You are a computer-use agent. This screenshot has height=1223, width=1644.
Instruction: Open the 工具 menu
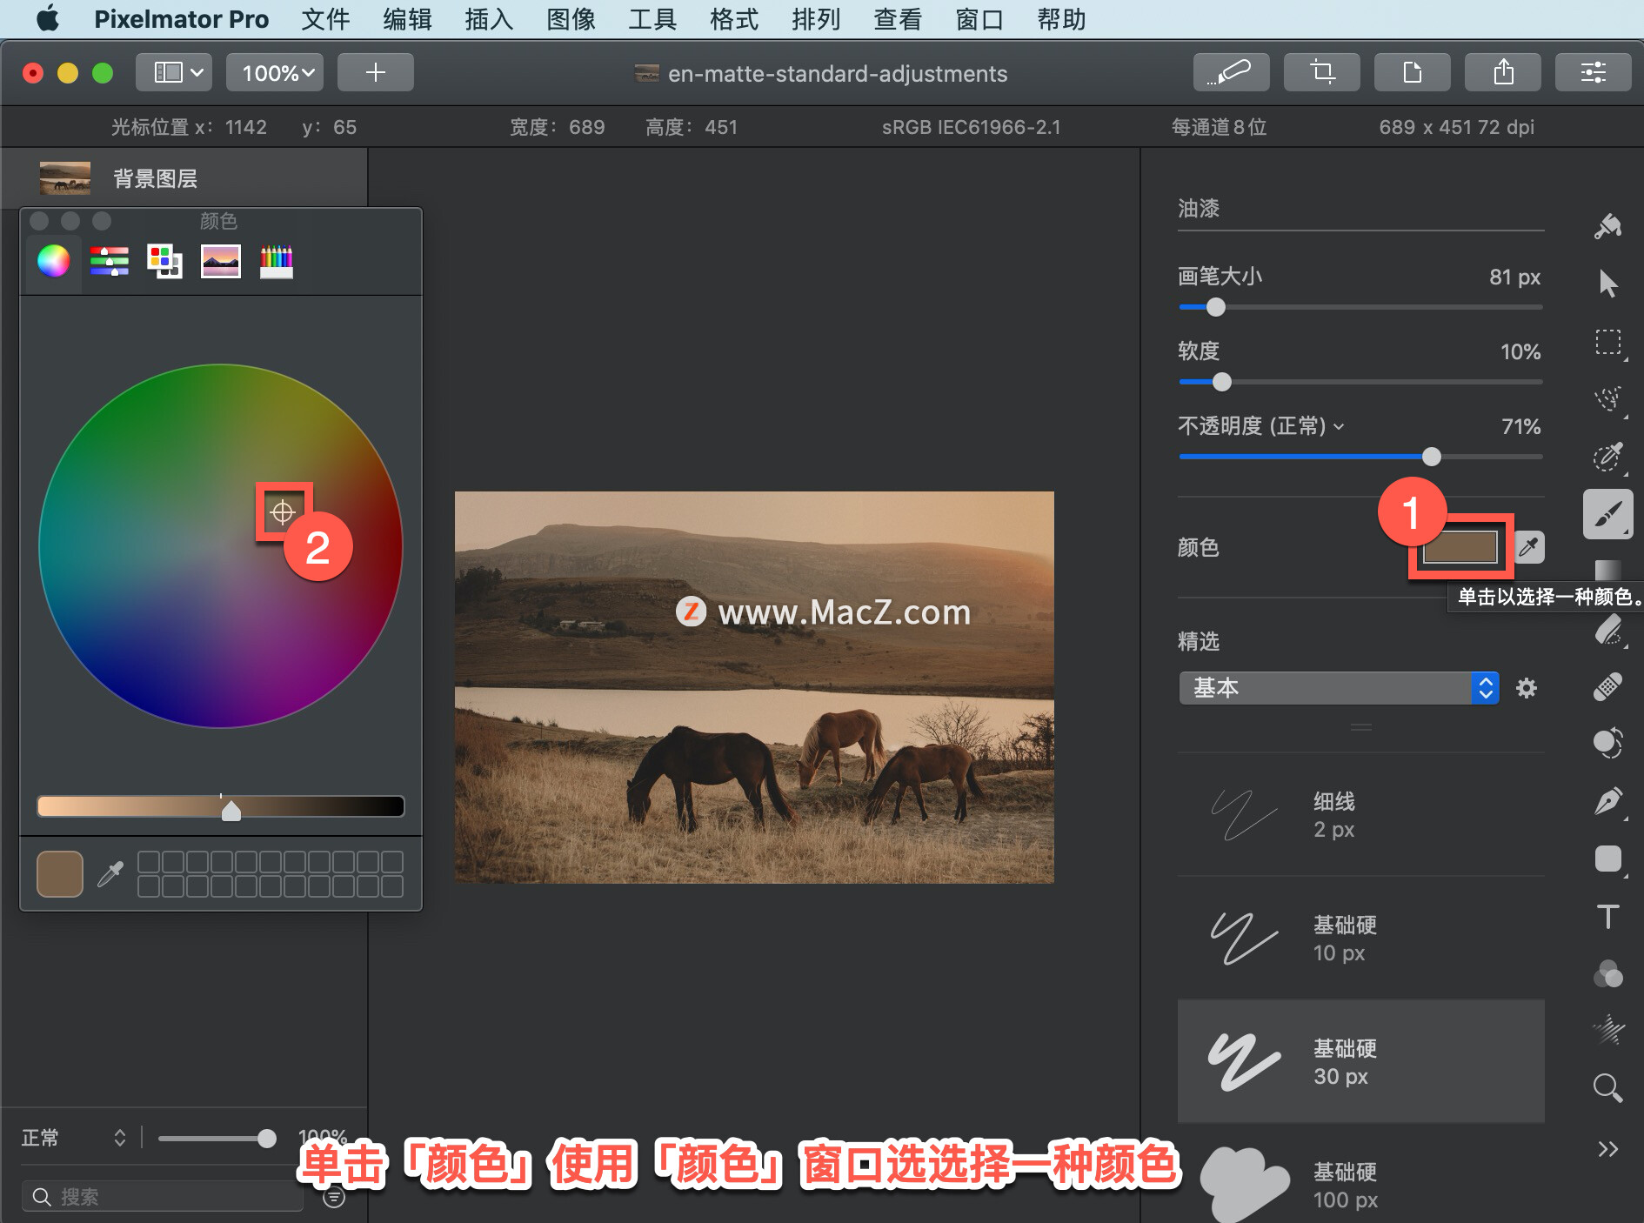point(652,19)
